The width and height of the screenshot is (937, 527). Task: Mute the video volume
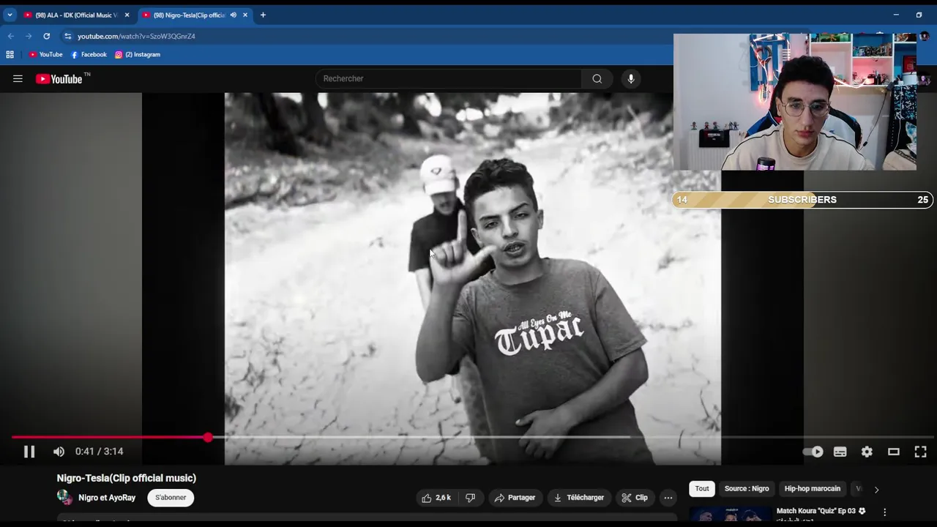point(59,452)
